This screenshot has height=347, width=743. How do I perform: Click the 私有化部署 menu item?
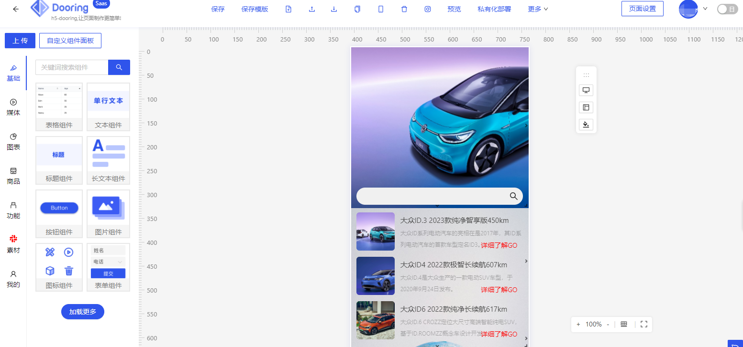pyautogui.click(x=494, y=9)
